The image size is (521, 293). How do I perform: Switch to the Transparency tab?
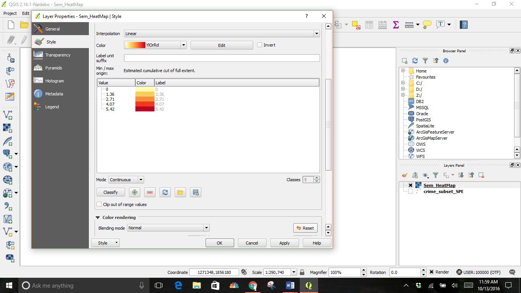[x=58, y=55]
